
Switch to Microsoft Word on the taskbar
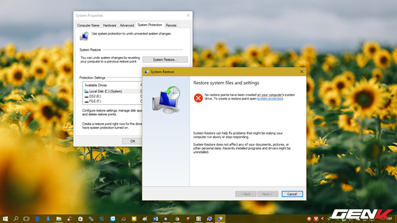(x=156, y=219)
